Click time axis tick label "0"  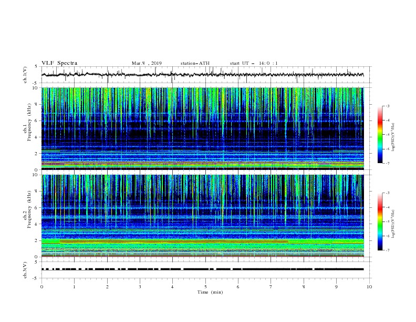pyautogui.click(x=41, y=287)
